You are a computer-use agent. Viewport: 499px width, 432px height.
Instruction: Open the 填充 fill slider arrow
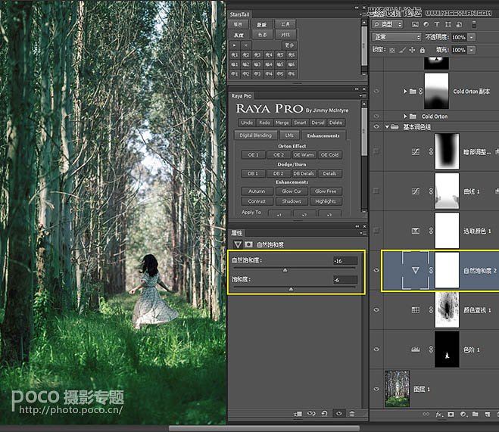472,50
